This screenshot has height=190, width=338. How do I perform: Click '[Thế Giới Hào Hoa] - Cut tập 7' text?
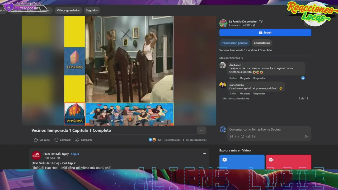[x=53, y=163]
